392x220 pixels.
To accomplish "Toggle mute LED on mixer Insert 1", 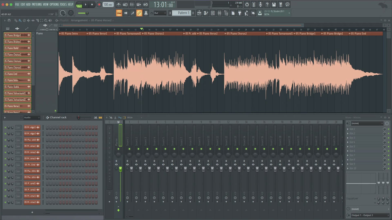I will [x=129, y=149].
